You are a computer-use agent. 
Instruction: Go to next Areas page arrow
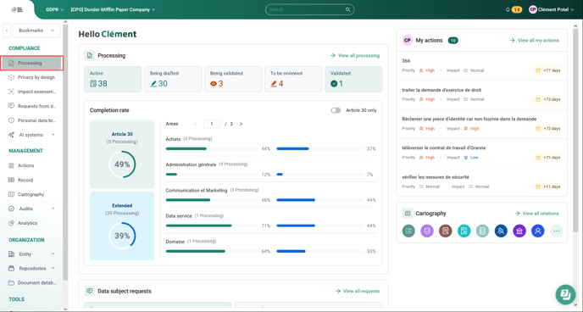241,124
